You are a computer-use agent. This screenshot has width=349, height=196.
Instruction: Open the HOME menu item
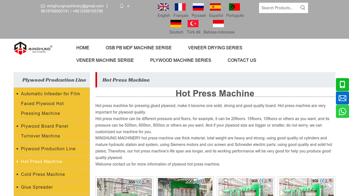click(83, 48)
